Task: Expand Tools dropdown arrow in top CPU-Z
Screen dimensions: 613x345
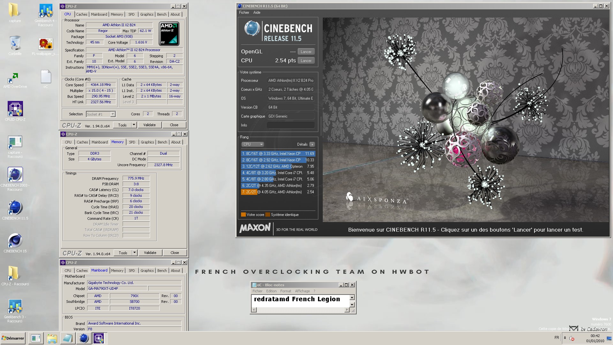Action: coord(134,125)
